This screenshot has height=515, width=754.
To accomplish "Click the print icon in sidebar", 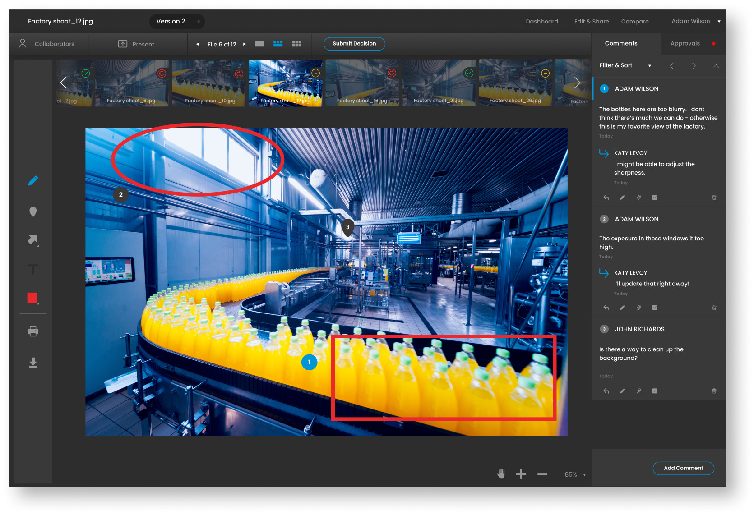I will click(33, 331).
